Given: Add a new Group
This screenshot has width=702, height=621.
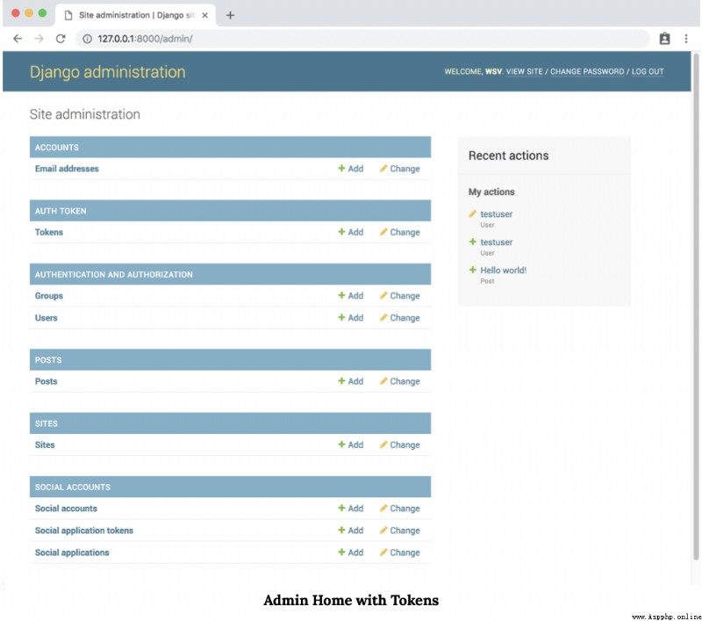Looking at the screenshot, I should pyautogui.click(x=350, y=296).
